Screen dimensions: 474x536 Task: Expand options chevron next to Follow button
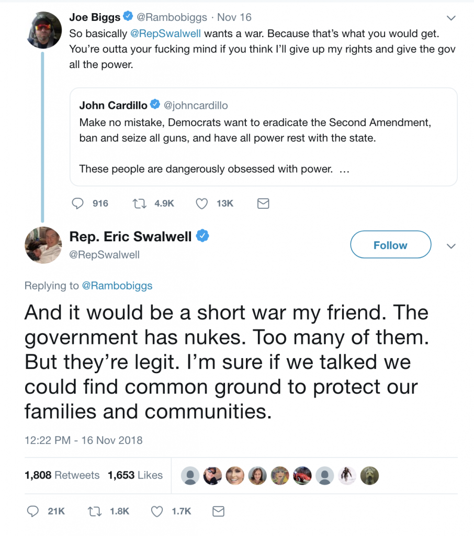pos(451,246)
